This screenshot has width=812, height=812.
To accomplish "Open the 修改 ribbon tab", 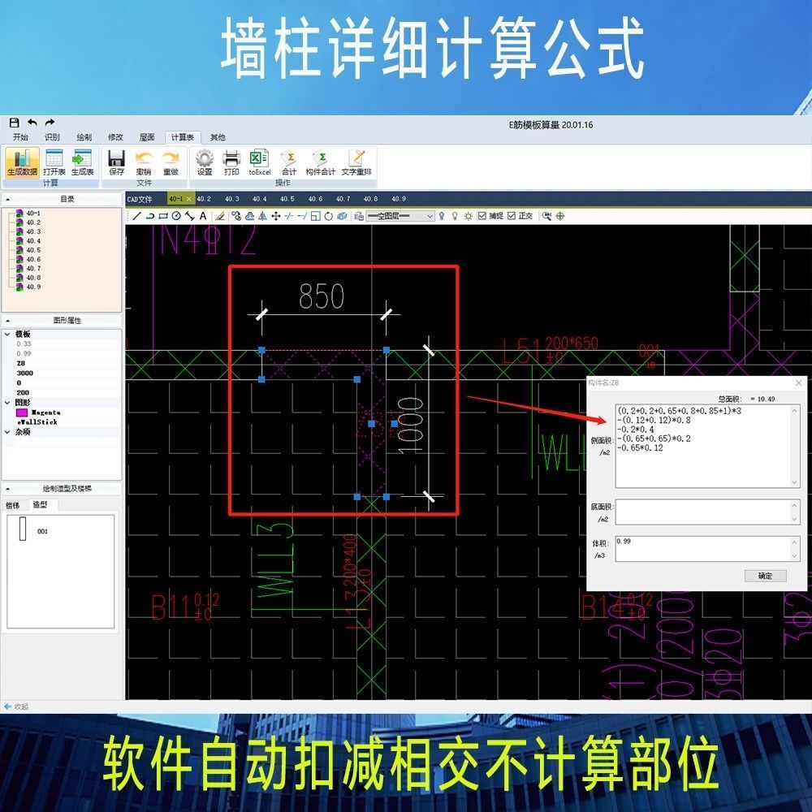I will click(115, 137).
